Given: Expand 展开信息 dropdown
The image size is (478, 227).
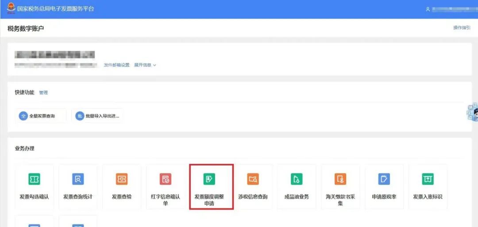Looking at the screenshot, I should coord(145,65).
